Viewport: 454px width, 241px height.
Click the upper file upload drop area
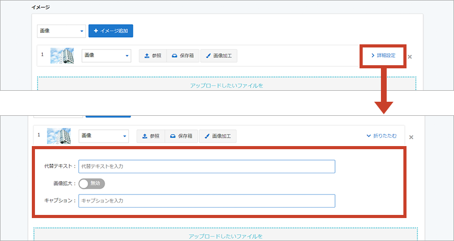226,83
